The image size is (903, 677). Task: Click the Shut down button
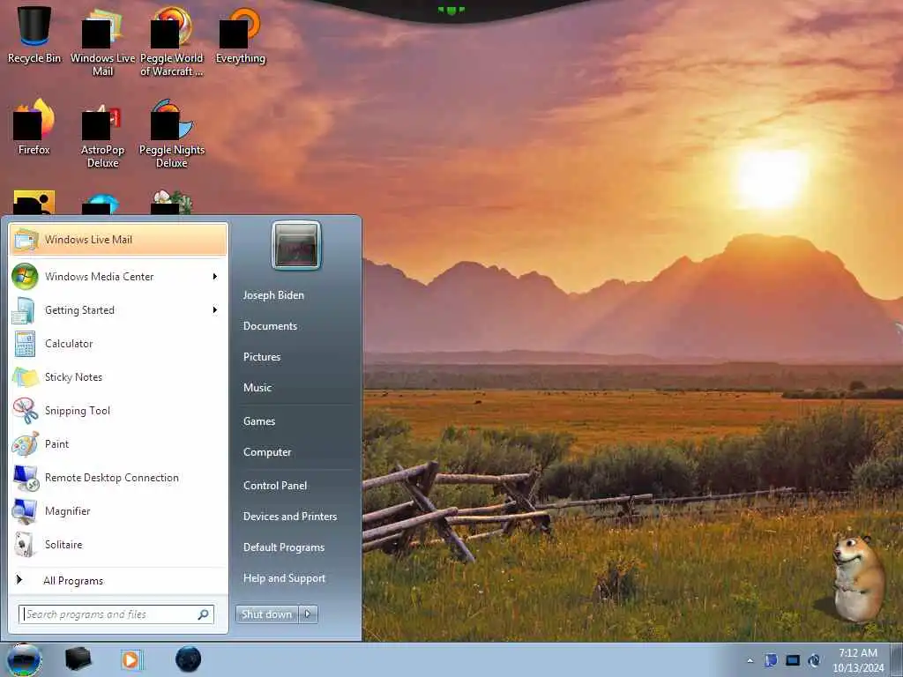[266, 614]
